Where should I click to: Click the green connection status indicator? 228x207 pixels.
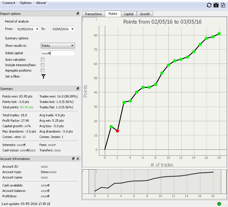click(219, 204)
